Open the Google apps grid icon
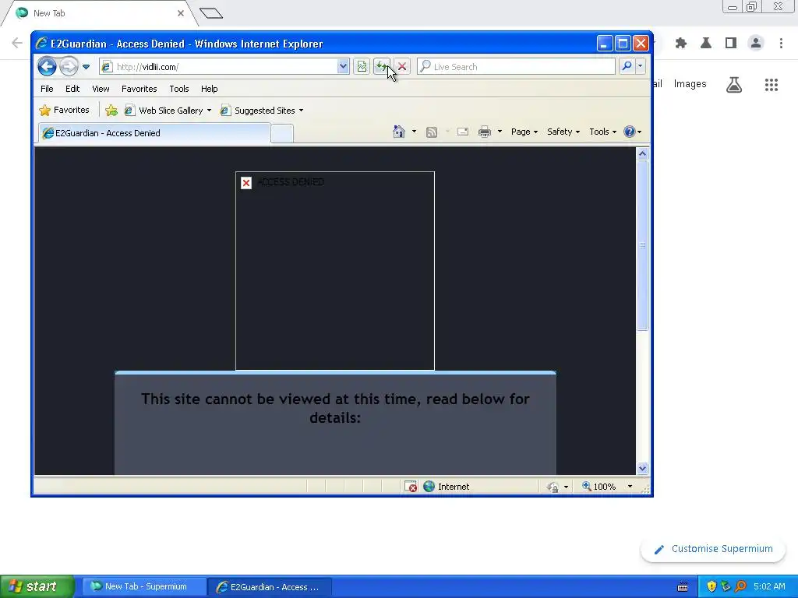Viewport: 798px width, 598px height. coord(771,84)
